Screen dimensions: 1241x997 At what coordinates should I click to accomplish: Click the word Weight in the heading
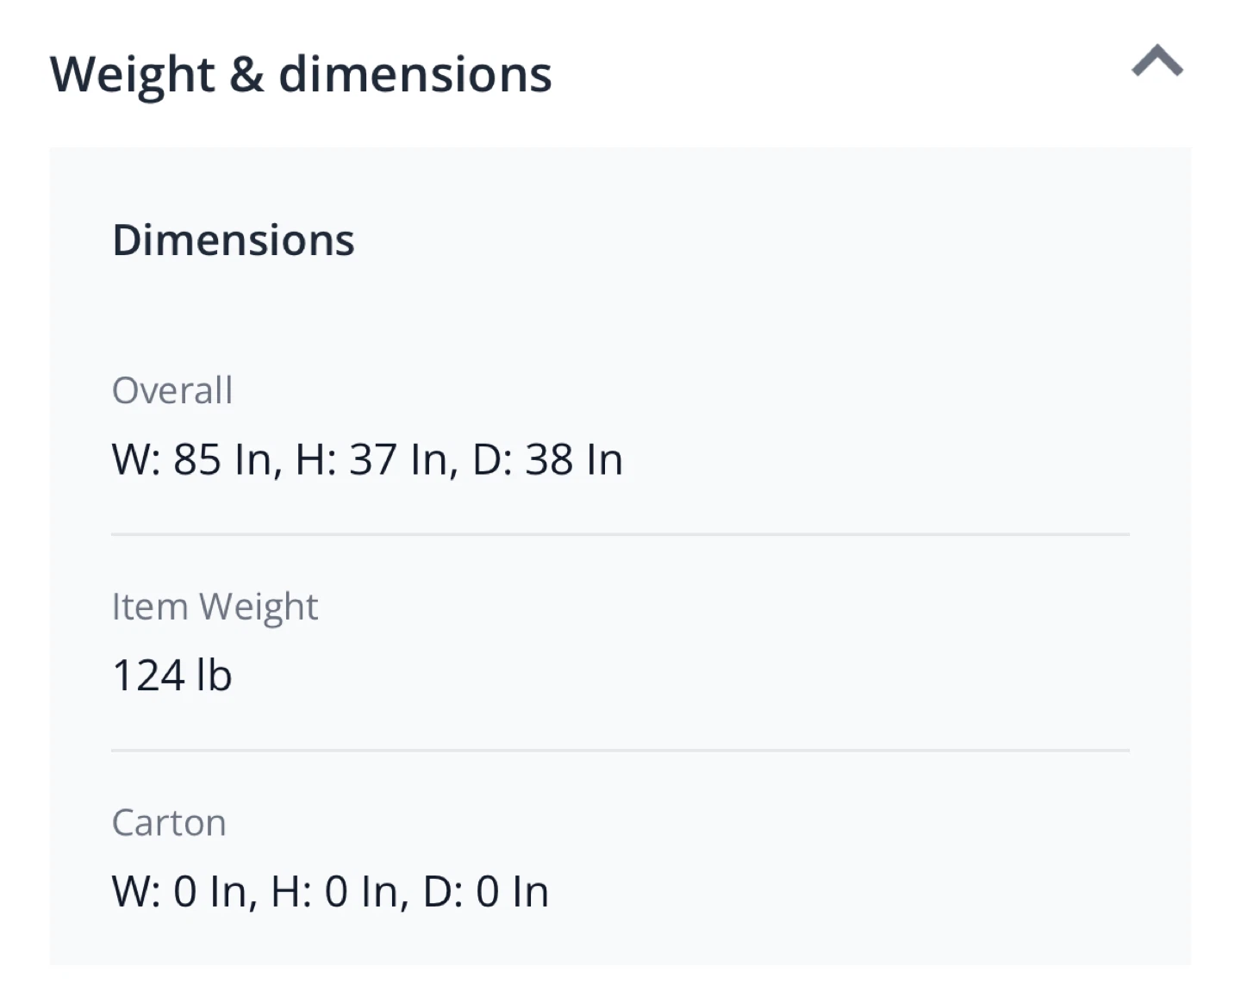point(132,76)
